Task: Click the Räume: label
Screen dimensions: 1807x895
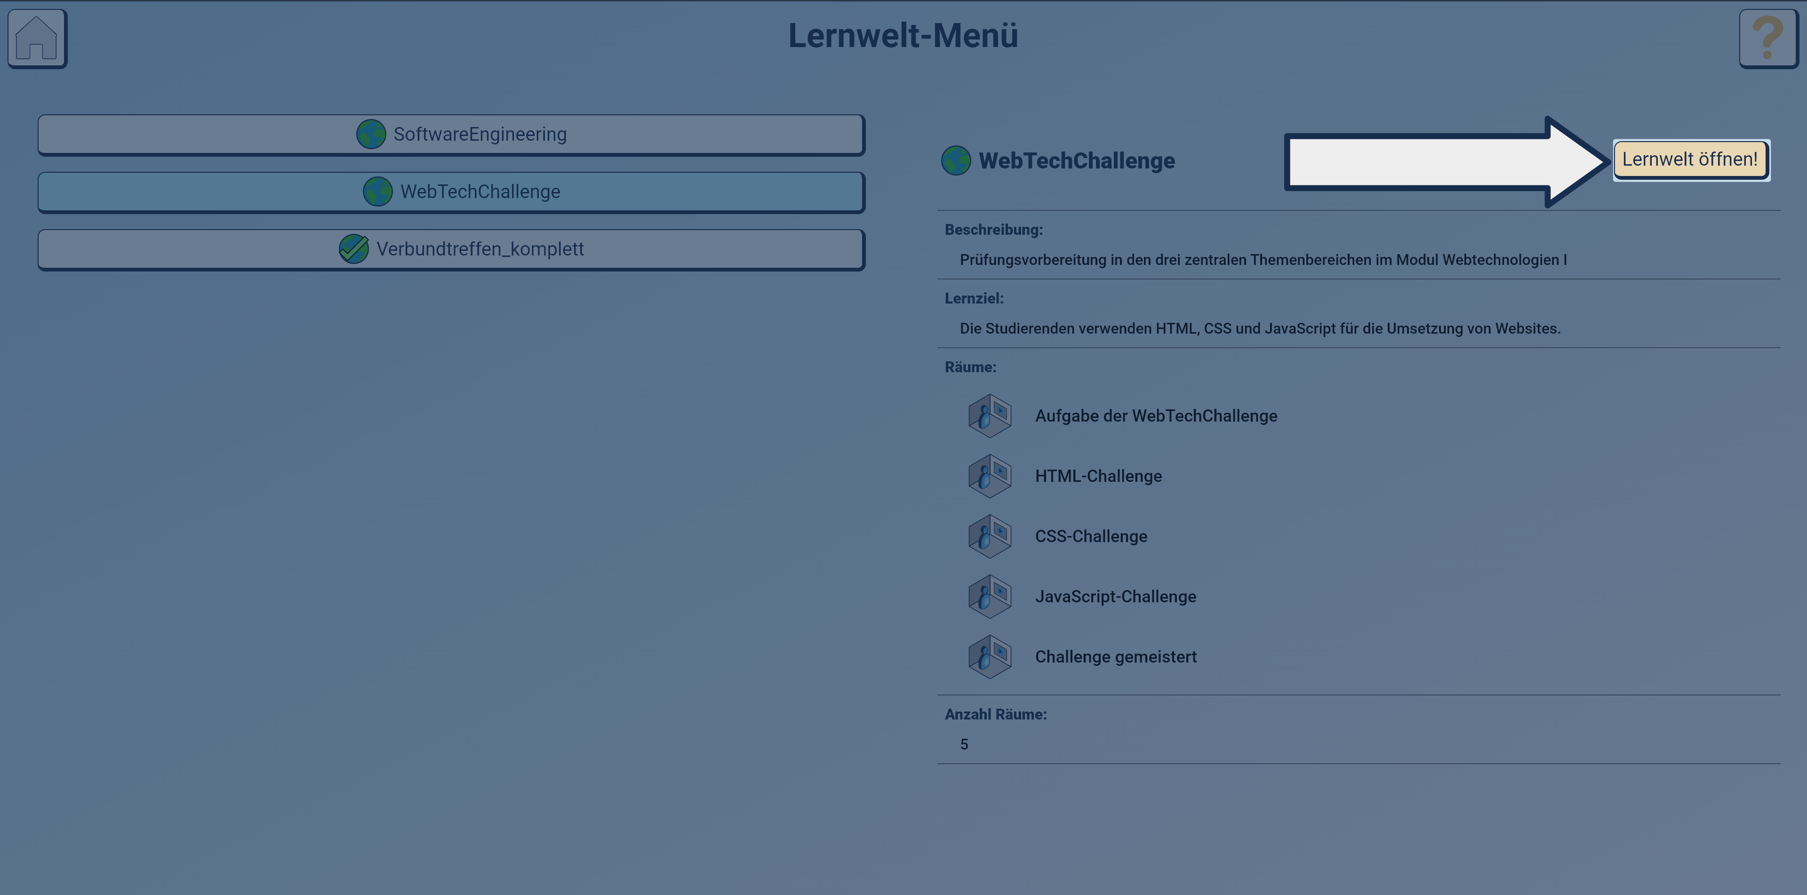Action: [x=970, y=367]
